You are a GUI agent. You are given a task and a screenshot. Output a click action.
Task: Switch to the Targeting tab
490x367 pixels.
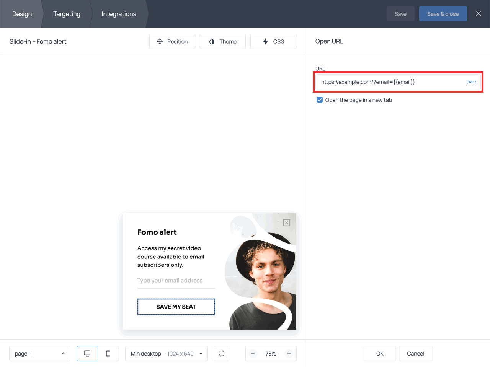coord(67,14)
